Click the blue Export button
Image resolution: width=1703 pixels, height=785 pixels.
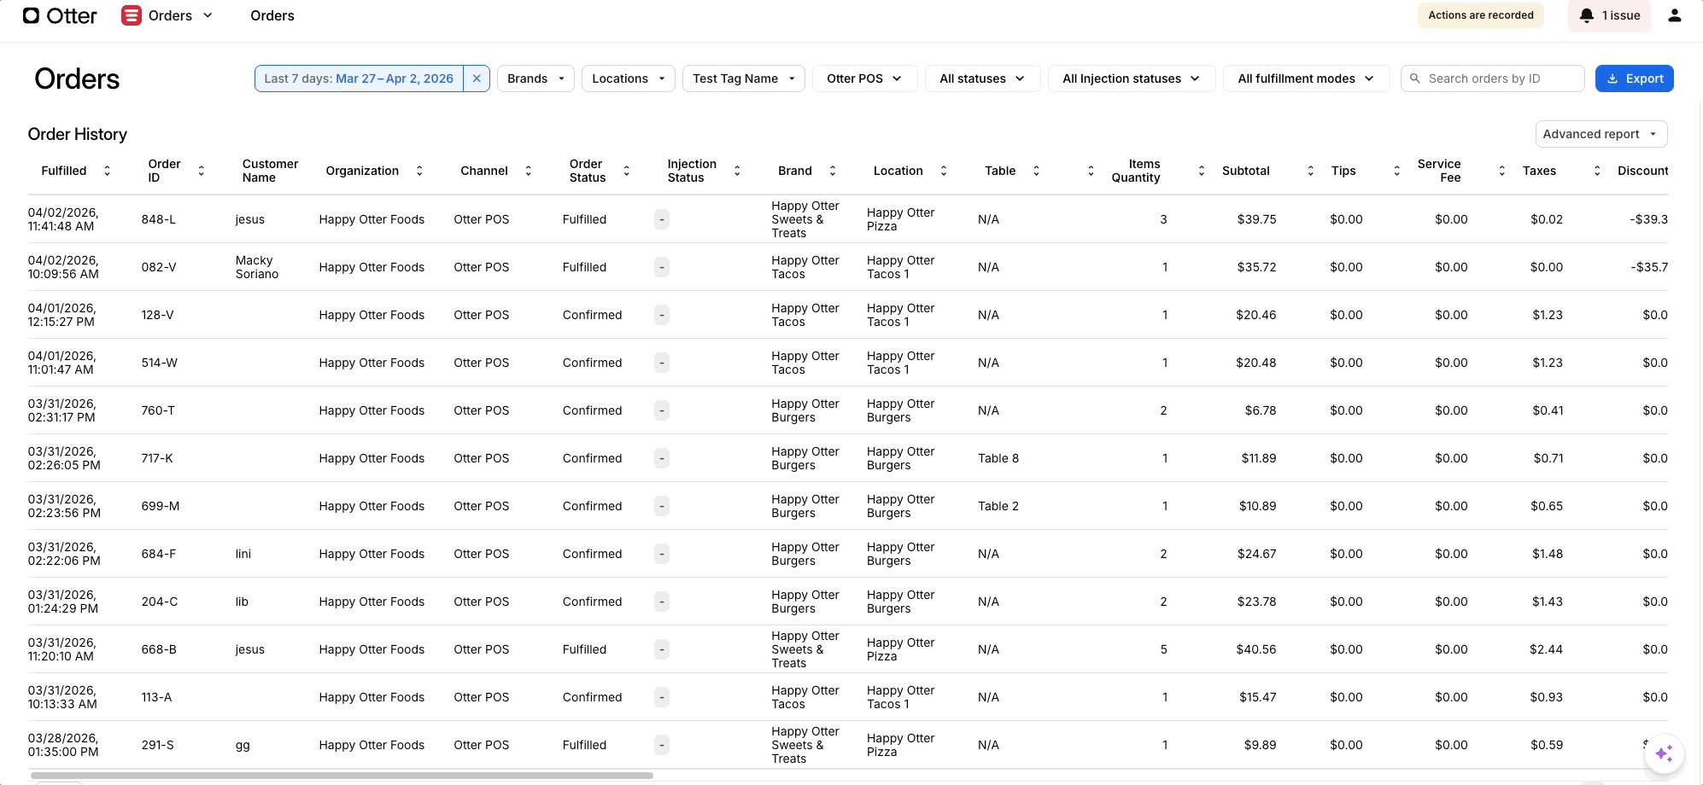(1634, 78)
